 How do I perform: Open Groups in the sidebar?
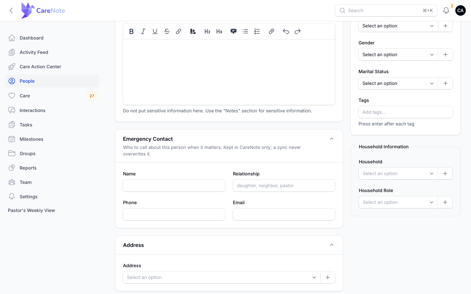tap(52, 154)
